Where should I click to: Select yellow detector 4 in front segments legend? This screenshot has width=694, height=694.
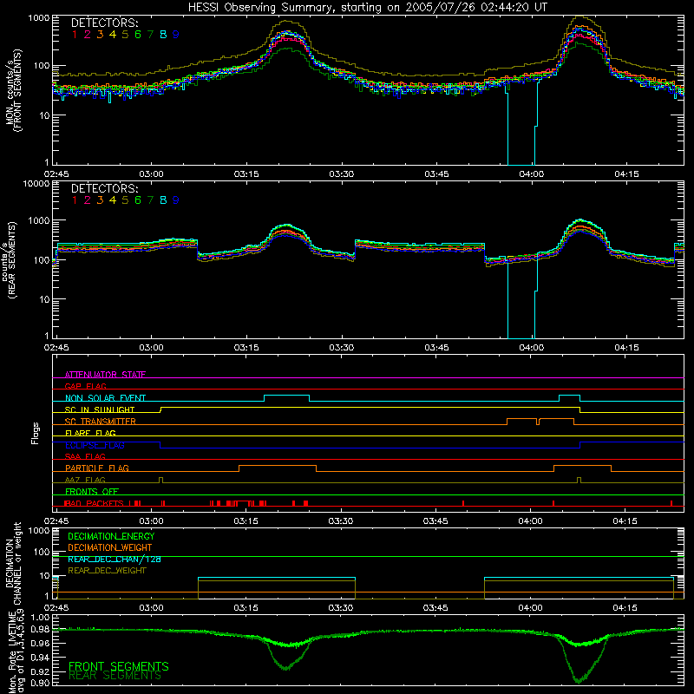pyautogui.click(x=113, y=35)
